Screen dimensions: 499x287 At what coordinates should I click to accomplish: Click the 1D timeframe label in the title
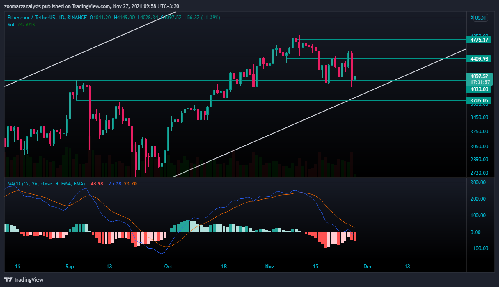(x=61, y=18)
